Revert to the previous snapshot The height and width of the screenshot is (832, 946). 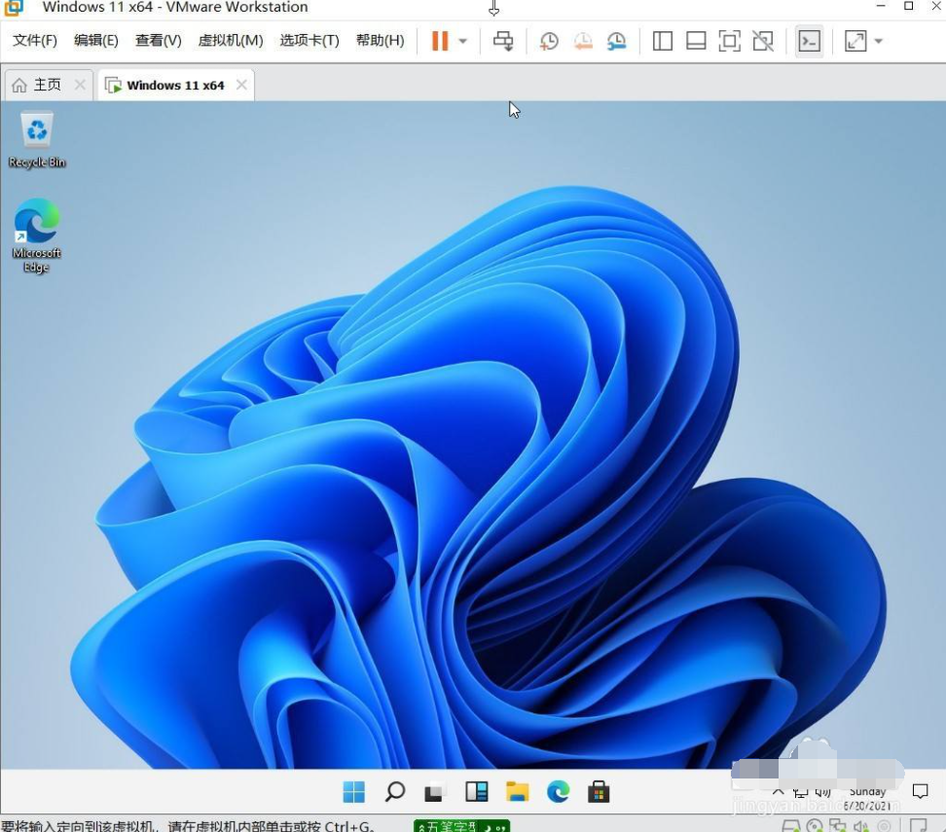(x=583, y=41)
